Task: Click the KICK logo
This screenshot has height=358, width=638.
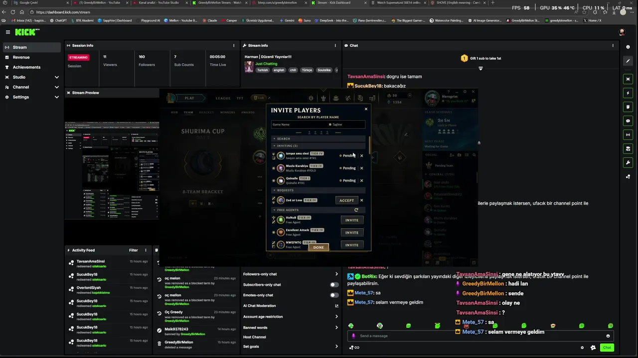Action: [x=26, y=32]
